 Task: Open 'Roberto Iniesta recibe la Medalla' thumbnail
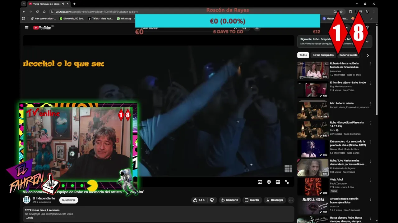(x=312, y=70)
